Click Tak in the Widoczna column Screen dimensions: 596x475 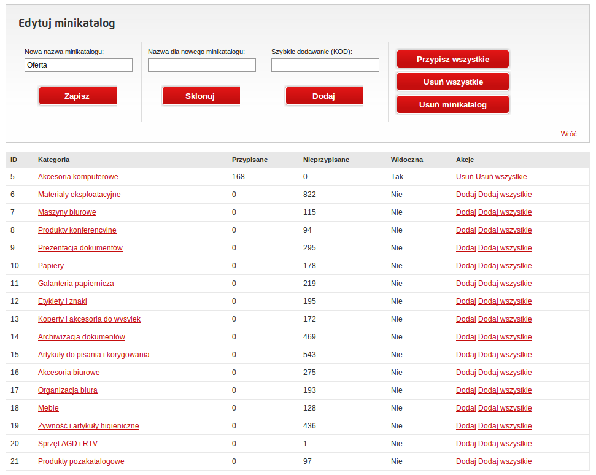coord(397,177)
